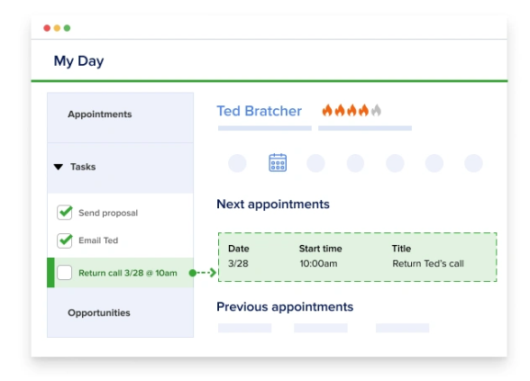Click the My Day header title
This screenshot has width=530, height=381.
[x=78, y=61]
